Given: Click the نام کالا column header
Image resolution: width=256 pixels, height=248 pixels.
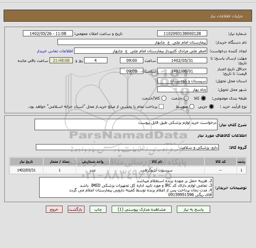Looking at the screenshot, I should pos(157,161).
